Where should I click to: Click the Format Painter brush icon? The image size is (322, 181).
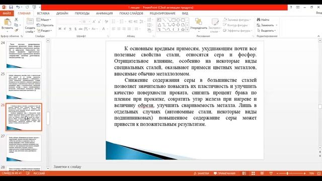pos(16,30)
